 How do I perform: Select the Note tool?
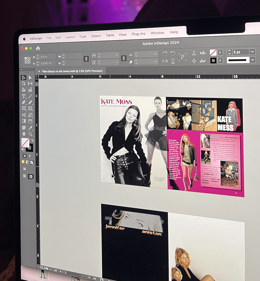(x=24, y=128)
